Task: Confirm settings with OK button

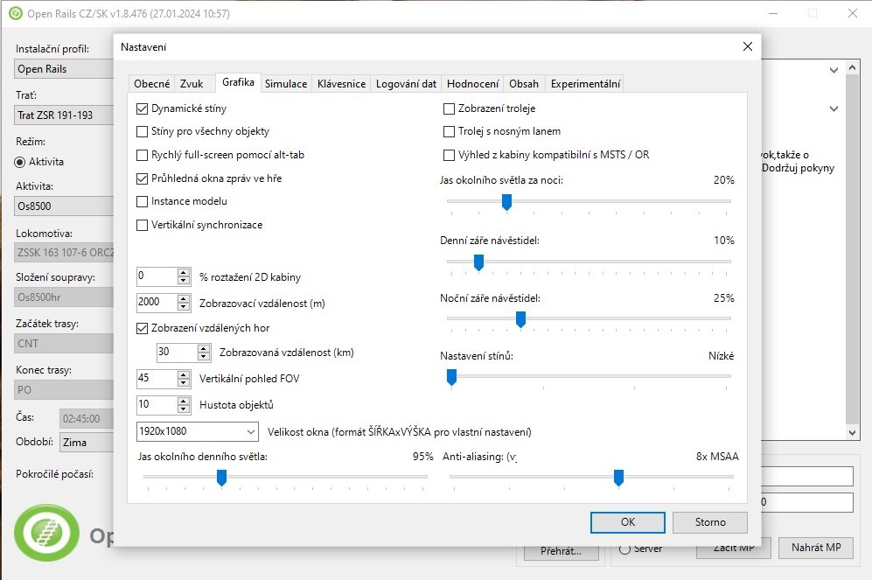Action: (x=627, y=522)
